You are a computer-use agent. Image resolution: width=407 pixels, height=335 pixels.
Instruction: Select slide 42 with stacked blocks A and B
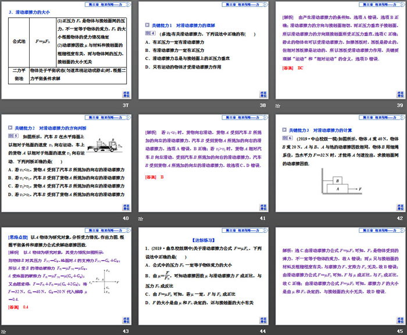[x=341, y=161]
